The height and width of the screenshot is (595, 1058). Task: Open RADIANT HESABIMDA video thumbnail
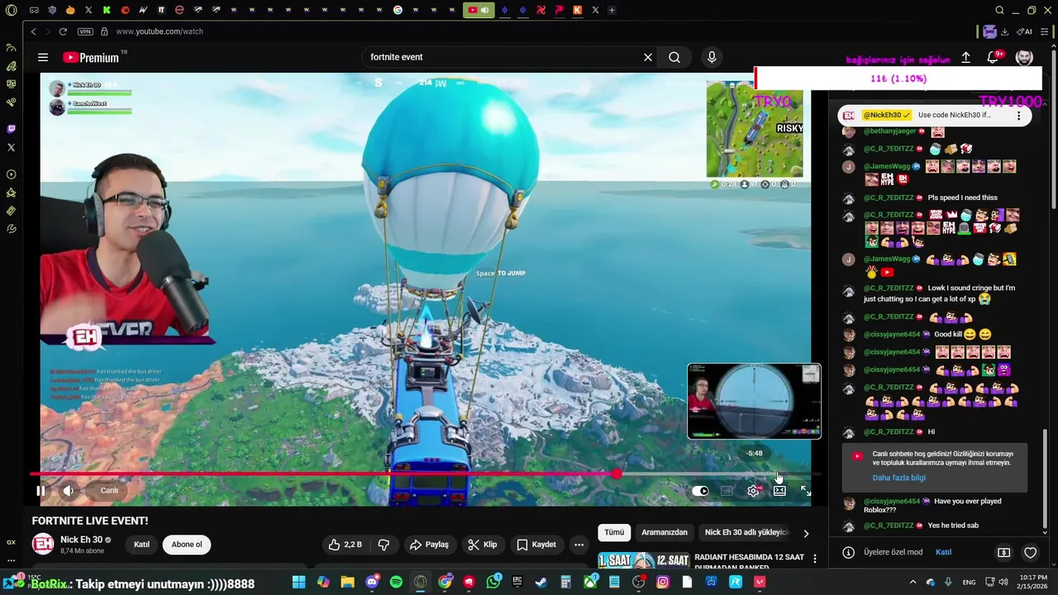point(643,562)
